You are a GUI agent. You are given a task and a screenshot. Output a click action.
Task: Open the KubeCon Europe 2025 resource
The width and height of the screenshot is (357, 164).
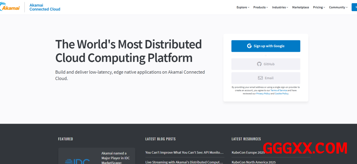coord(248,153)
